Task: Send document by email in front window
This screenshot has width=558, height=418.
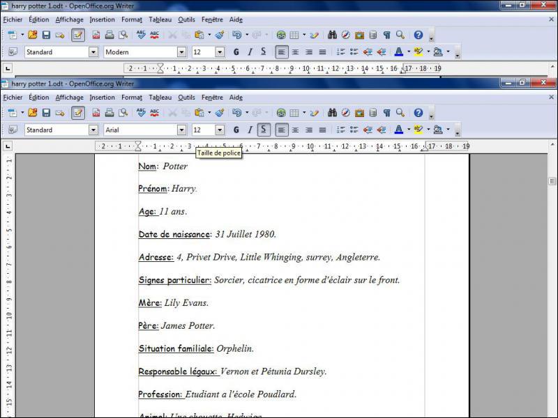Action: click(x=60, y=113)
